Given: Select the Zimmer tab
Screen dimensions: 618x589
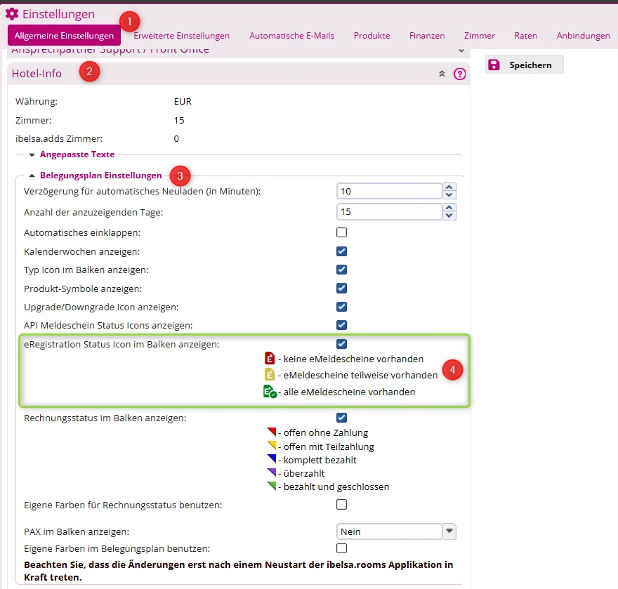Looking at the screenshot, I should [x=479, y=36].
